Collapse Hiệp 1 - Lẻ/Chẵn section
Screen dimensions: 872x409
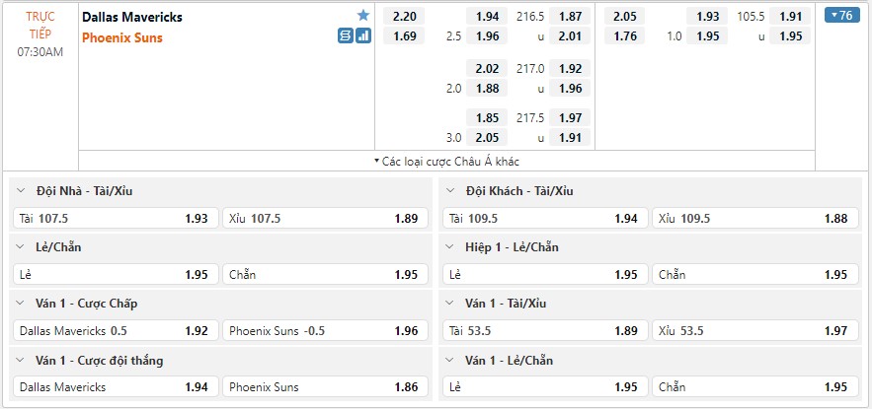tap(450, 247)
